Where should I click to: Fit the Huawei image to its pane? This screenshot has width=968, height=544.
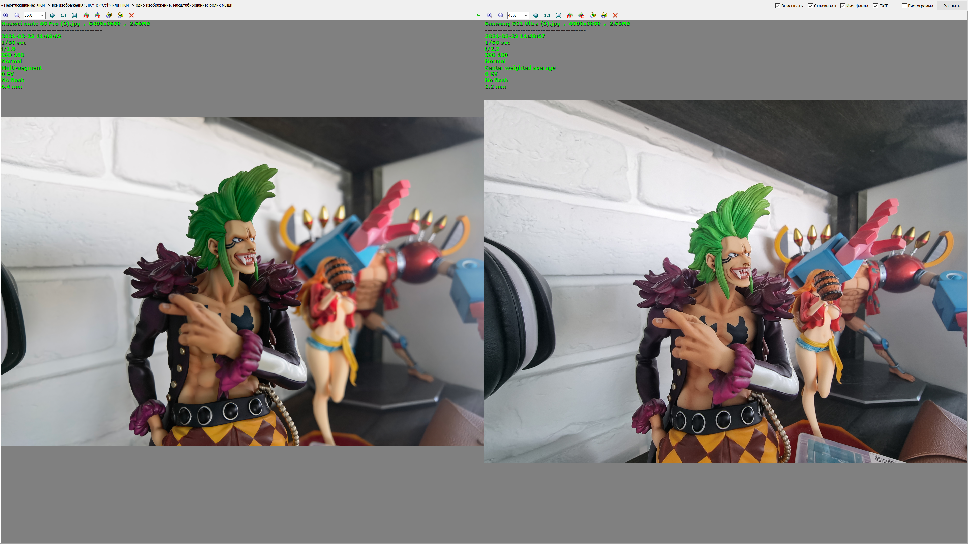click(75, 15)
